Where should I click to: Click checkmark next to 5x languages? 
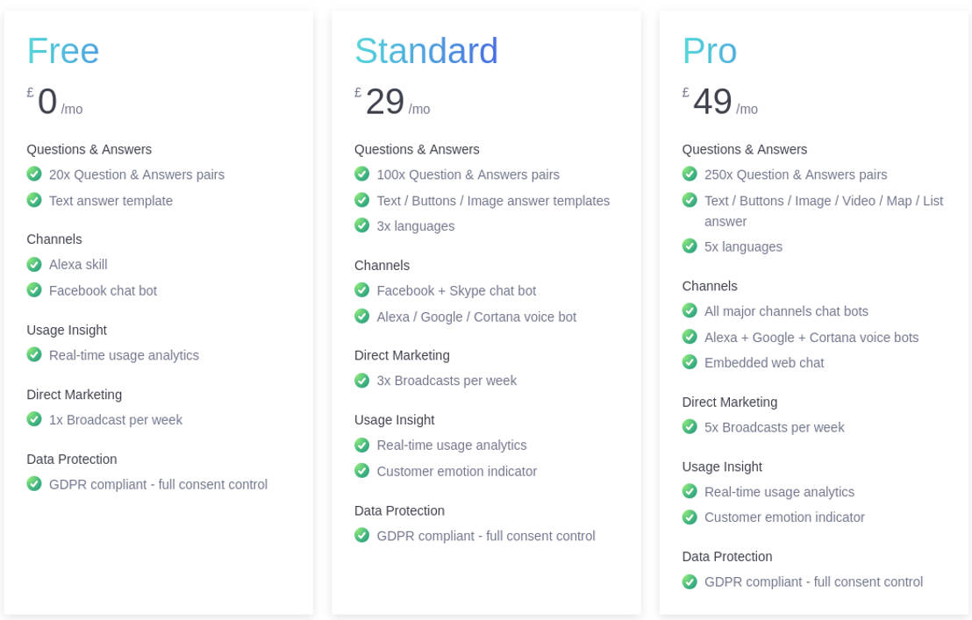[690, 246]
